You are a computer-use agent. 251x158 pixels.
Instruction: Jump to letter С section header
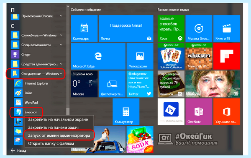(x=13, y=26)
